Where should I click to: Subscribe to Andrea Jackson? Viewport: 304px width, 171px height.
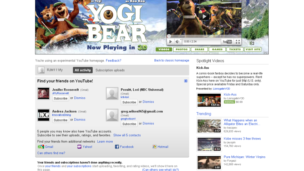60,120
